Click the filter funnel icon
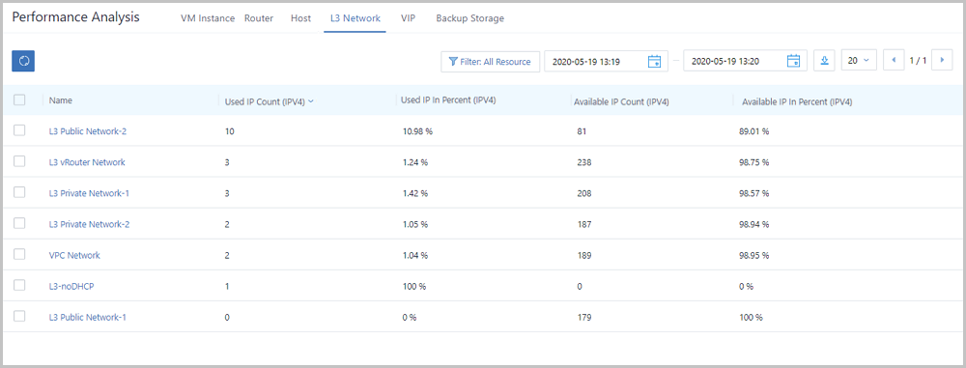Image resolution: width=966 pixels, height=368 pixels. click(453, 62)
